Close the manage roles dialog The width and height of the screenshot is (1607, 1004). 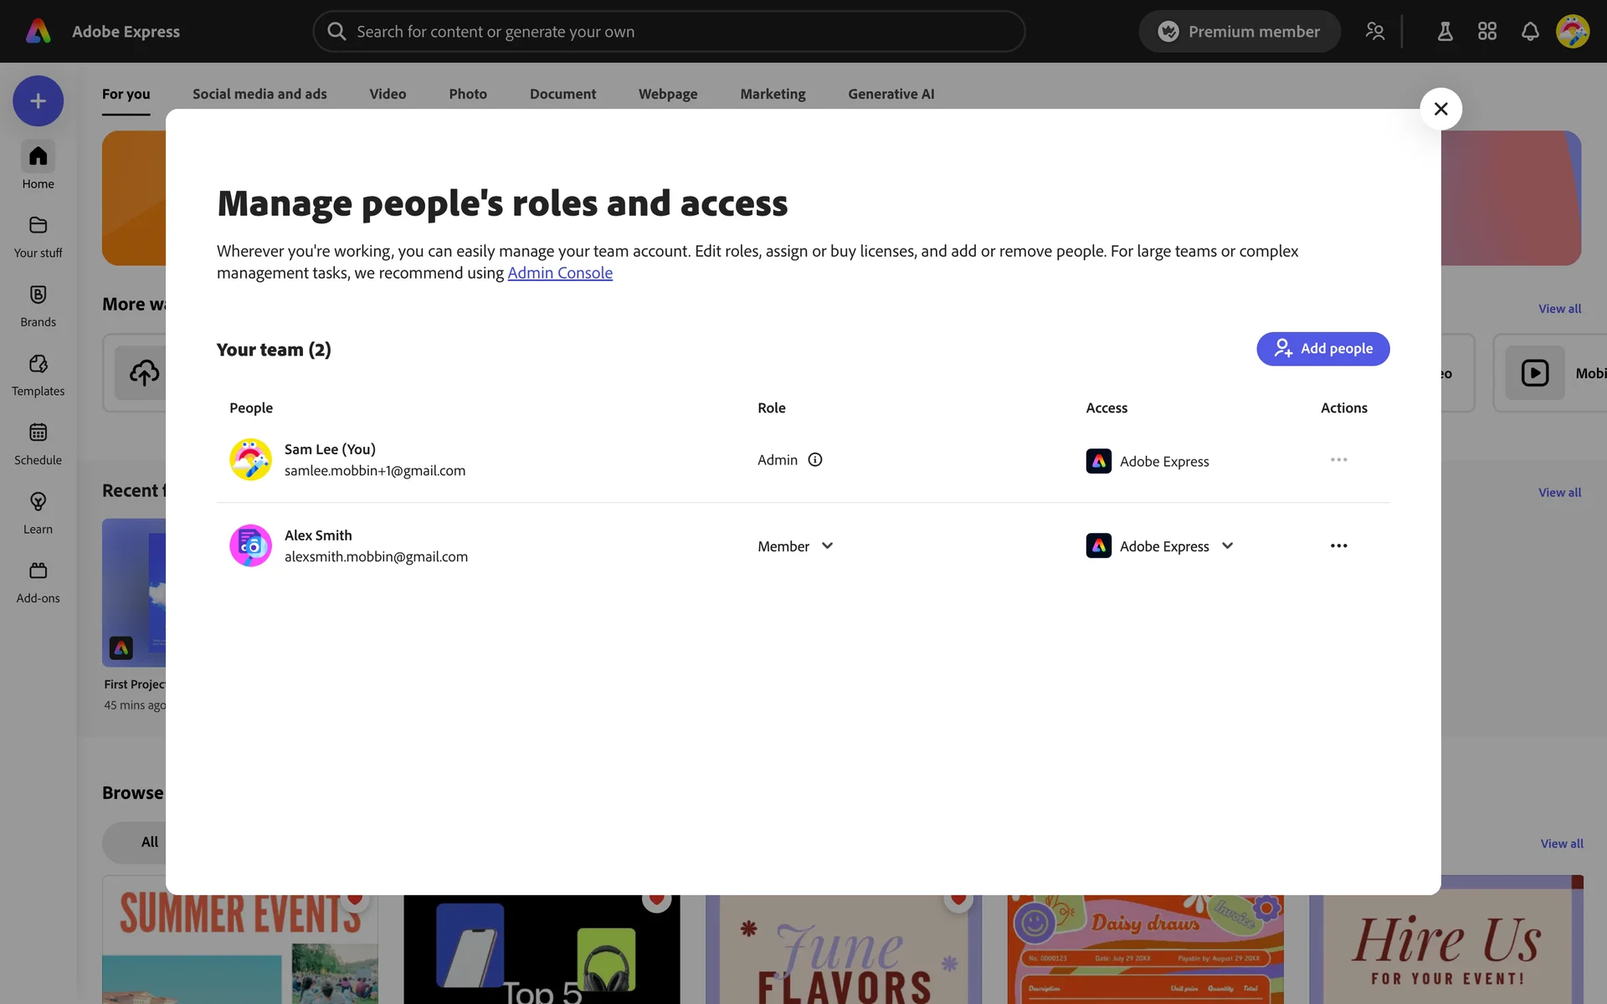pos(1440,109)
